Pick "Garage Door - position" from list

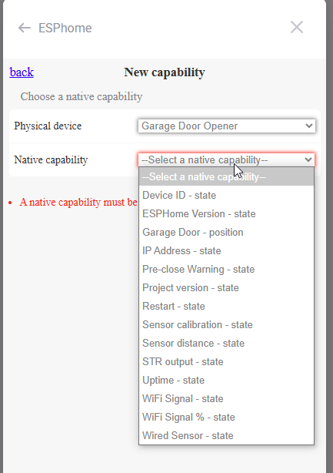pyautogui.click(x=226, y=233)
